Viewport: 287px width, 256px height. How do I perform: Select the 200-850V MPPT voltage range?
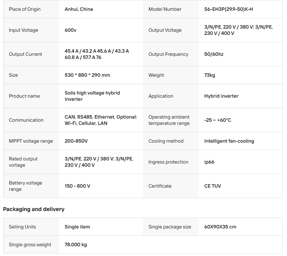(x=76, y=141)
